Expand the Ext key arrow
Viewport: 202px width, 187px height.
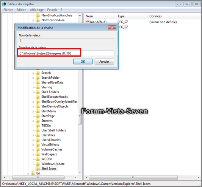pyautogui.click(x=28, y=174)
